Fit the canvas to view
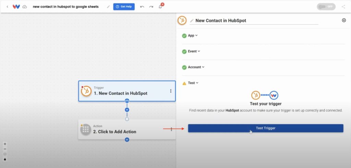 5,154
